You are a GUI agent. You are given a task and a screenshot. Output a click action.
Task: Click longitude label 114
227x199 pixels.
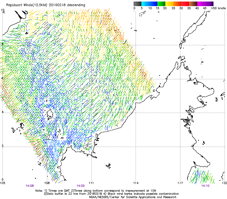click(136, 183)
